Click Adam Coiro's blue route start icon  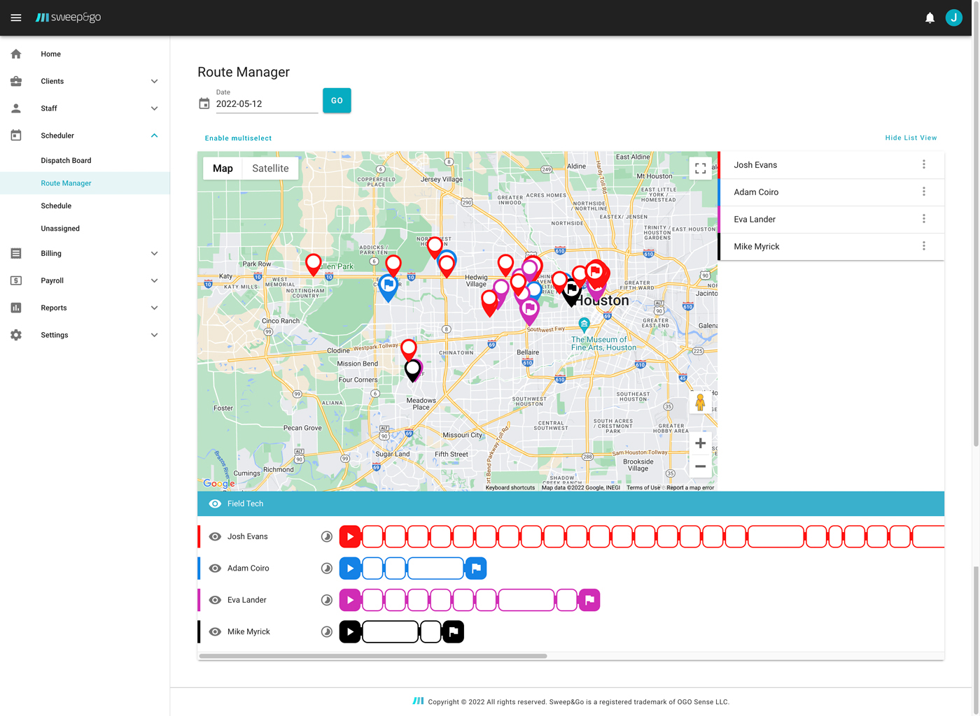[350, 568]
